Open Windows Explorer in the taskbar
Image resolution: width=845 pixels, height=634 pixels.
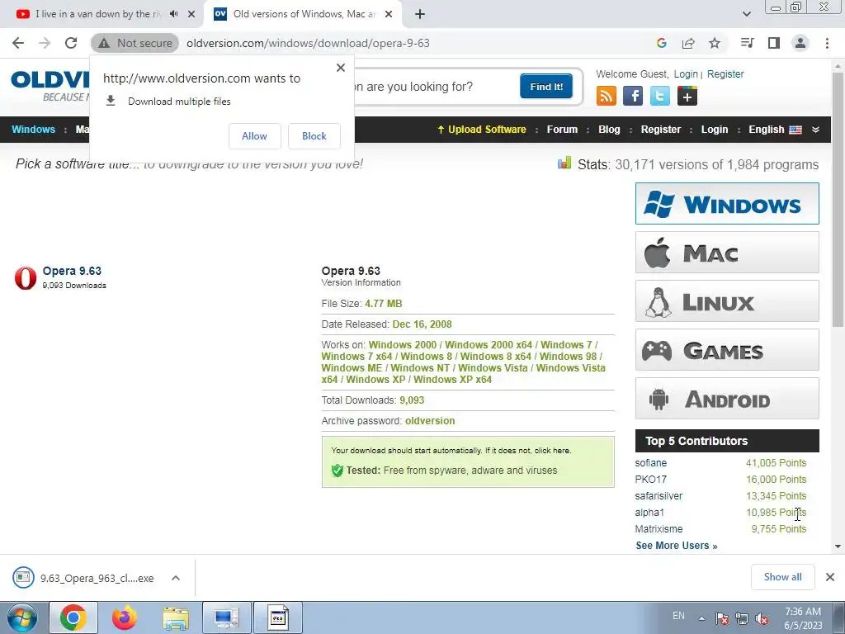tap(176, 617)
